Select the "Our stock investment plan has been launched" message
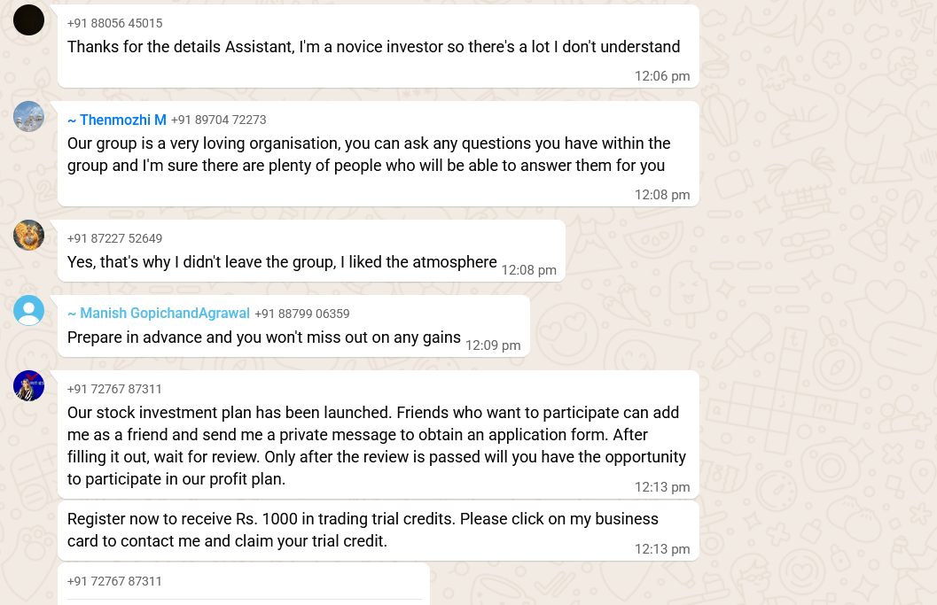This screenshot has height=605, width=937. [376, 446]
